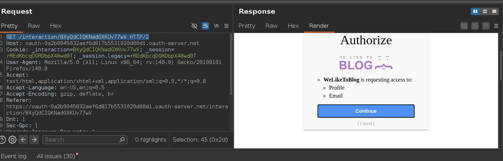Viewport: 503px width, 161px height.
Task: Click the Host header line
Action: (103, 43)
